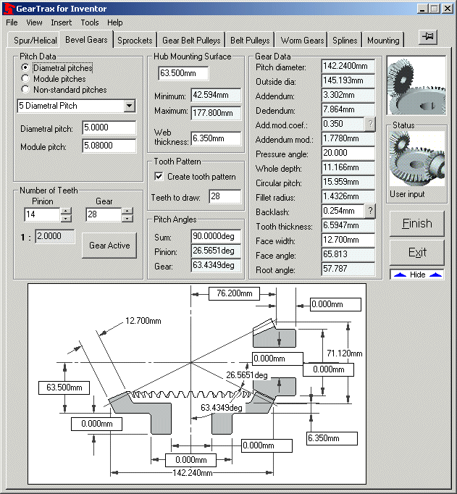Select Diametral pitches radio button
Image resolution: width=457 pixels, height=494 pixels.
pyautogui.click(x=25, y=67)
